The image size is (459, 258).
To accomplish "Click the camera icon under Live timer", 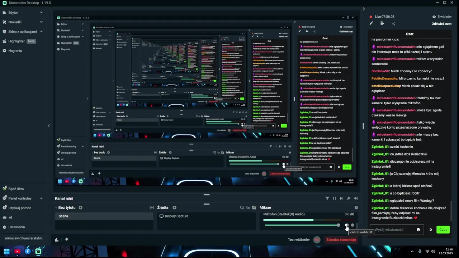I will (382, 23).
